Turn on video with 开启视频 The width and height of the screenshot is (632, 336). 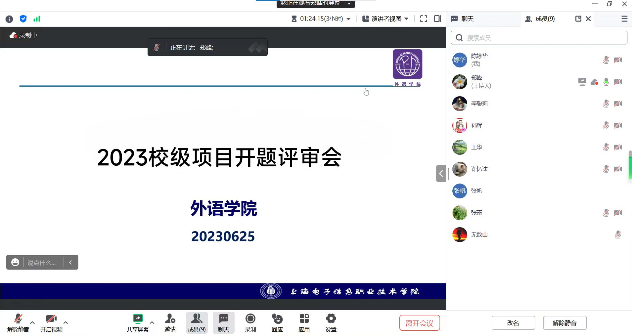pyautogui.click(x=51, y=322)
